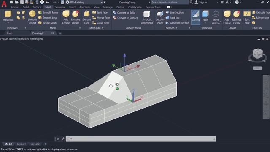Add a new layout with plus button
The height and width of the screenshot is (152, 270).
point(45,144)
